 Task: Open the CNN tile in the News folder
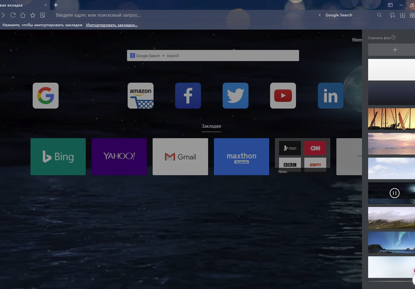coord(315,148)
